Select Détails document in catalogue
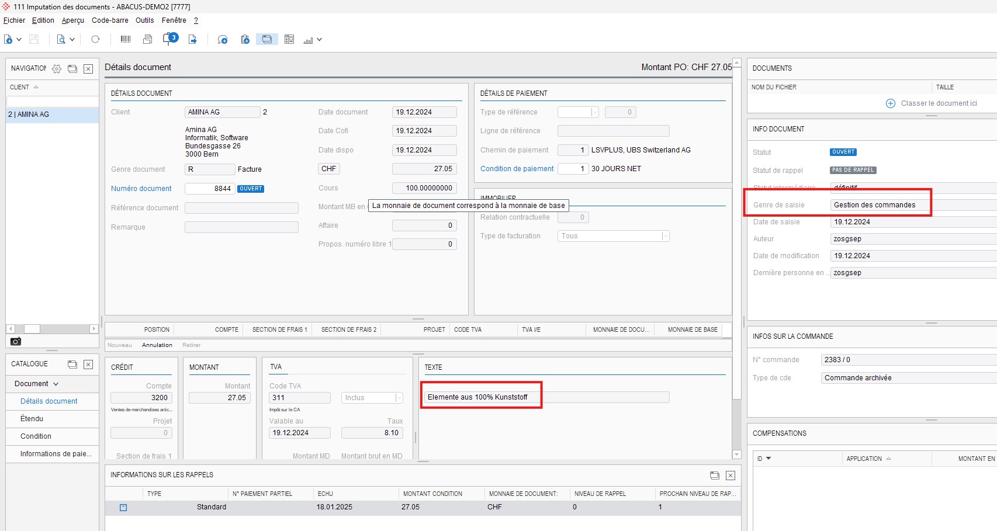This screenshot has height=531, width=997. click(x=49, y=401)
